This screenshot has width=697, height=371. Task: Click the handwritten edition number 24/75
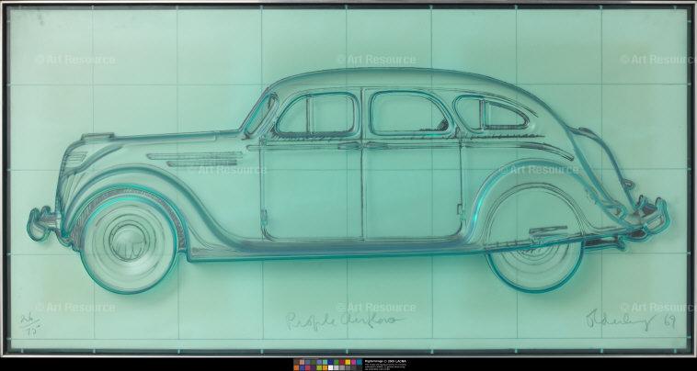click(x=31, y=326)
